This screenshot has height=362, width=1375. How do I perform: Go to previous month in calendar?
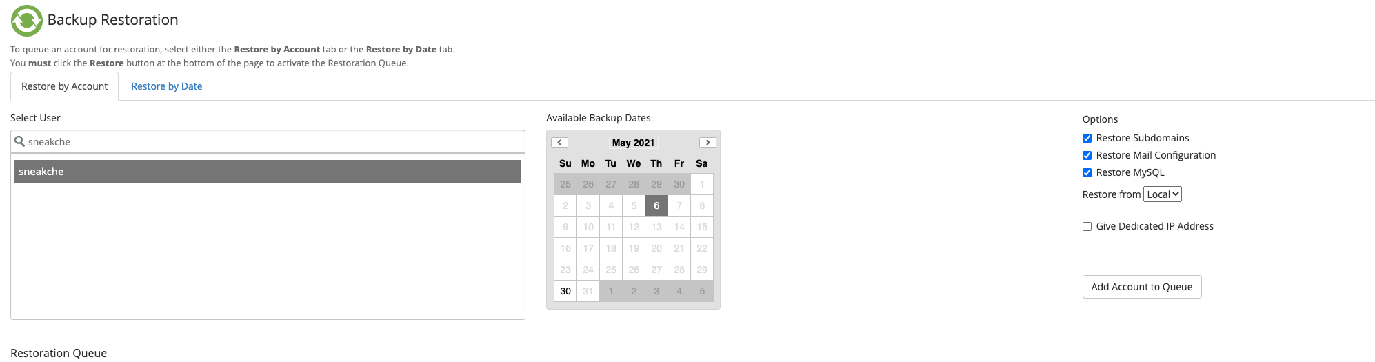tap(559, 143)
